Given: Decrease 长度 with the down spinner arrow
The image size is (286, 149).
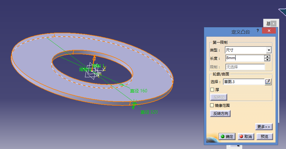Looking at the screenshot, I should point(267,60).
